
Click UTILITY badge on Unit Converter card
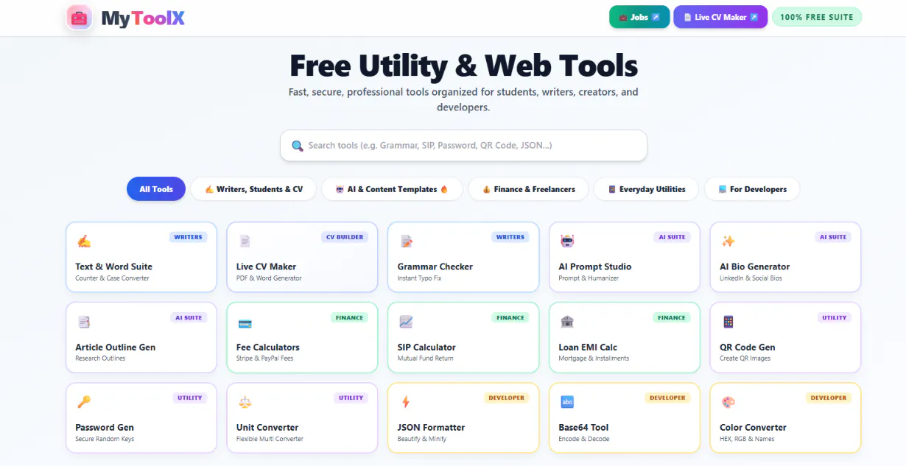(351, 398)
